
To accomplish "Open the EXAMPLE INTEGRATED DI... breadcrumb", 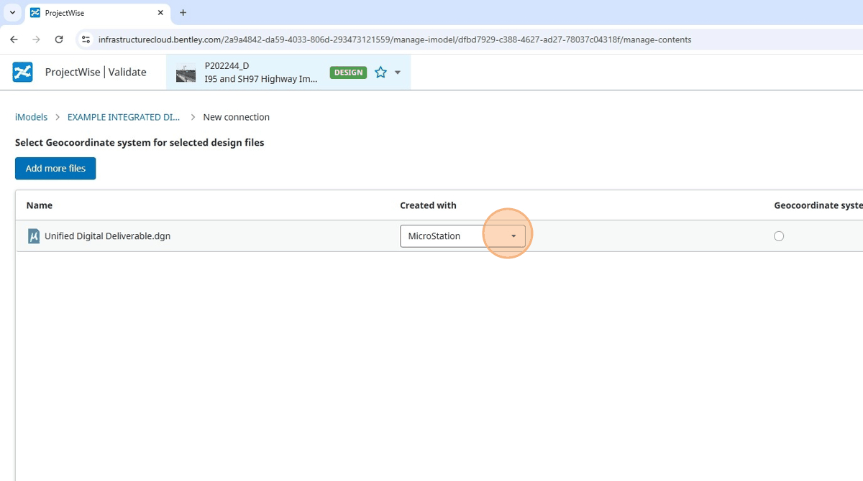I will 124,117.
